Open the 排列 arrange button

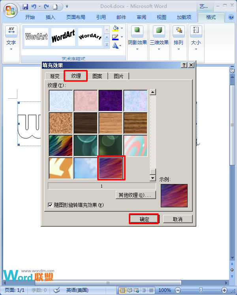click(x=179, y=38)
